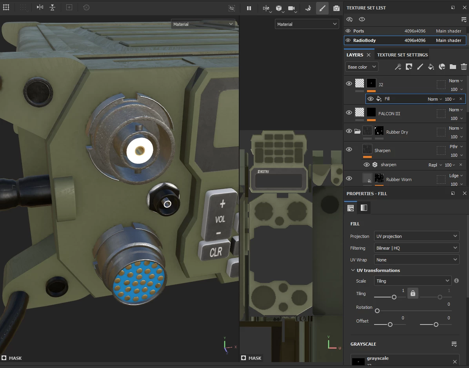Hide the J2 layer
Screen dimensions: 469x368
click(349, 83)
